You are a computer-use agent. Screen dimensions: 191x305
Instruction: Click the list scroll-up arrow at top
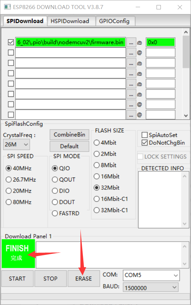point(186,32)
